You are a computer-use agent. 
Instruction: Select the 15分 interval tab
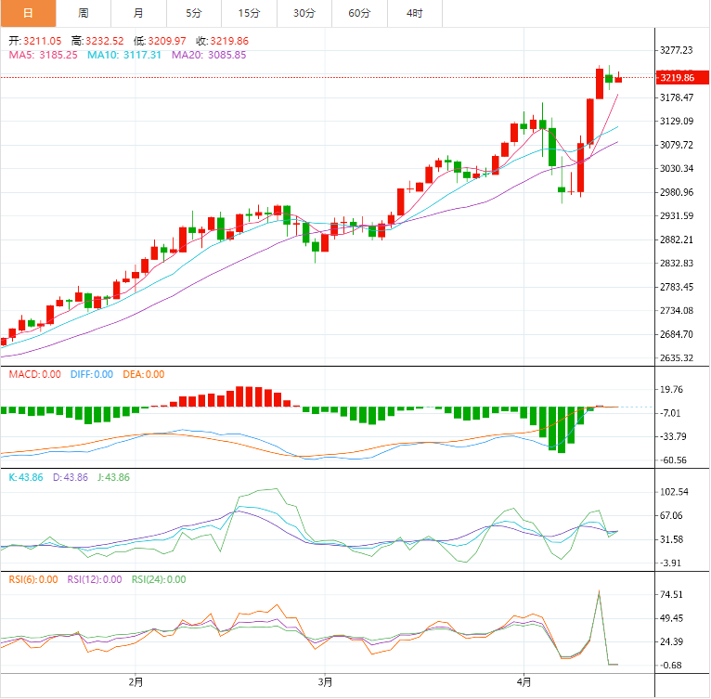point(249,13)
